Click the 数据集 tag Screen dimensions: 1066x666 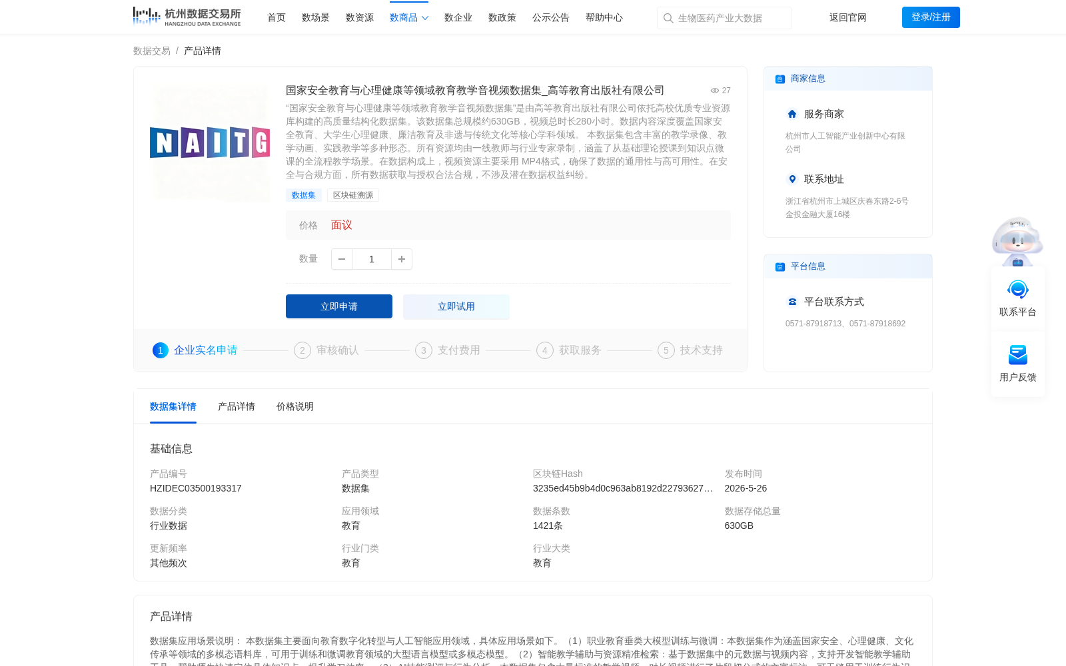click(x=304, y=195)
